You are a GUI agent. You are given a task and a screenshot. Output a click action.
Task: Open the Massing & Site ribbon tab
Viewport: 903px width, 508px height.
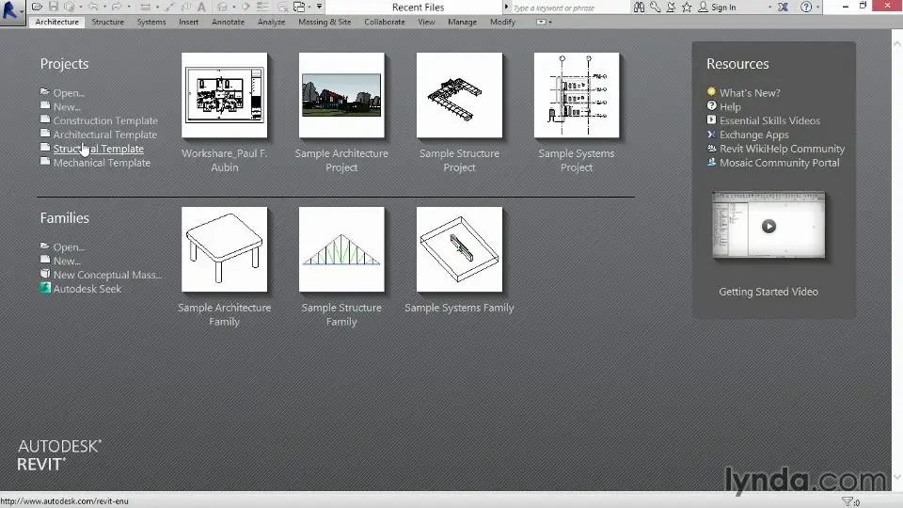click(x=325, y=22)
